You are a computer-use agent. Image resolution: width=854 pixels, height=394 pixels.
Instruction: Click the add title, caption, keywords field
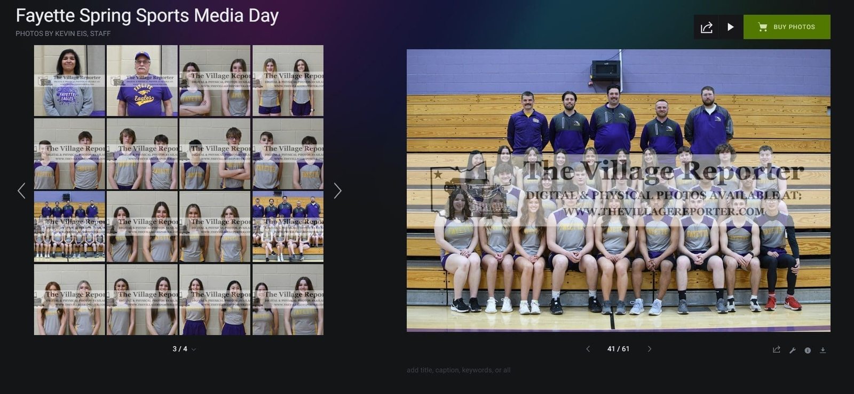[x=458, y=370]
